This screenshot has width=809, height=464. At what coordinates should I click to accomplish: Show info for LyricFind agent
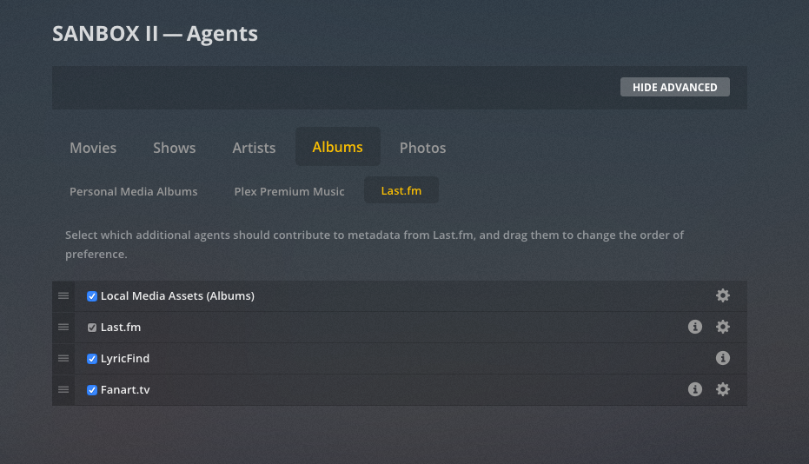tap(722, 358)
